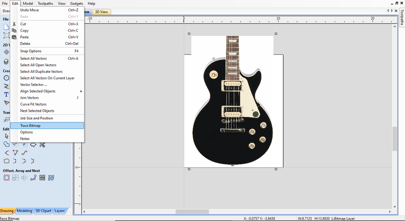Open the View menu
This screenshot has width=405, height=221.
61,4
